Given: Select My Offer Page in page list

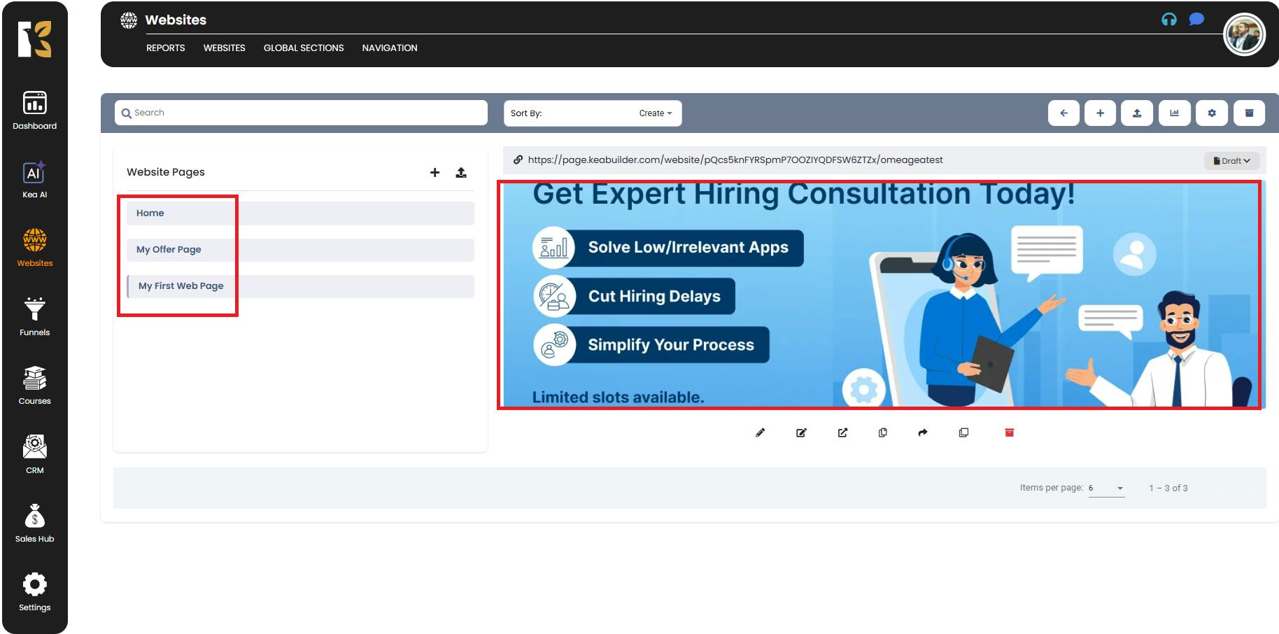Looking at the screenshot, I should 169,250.
